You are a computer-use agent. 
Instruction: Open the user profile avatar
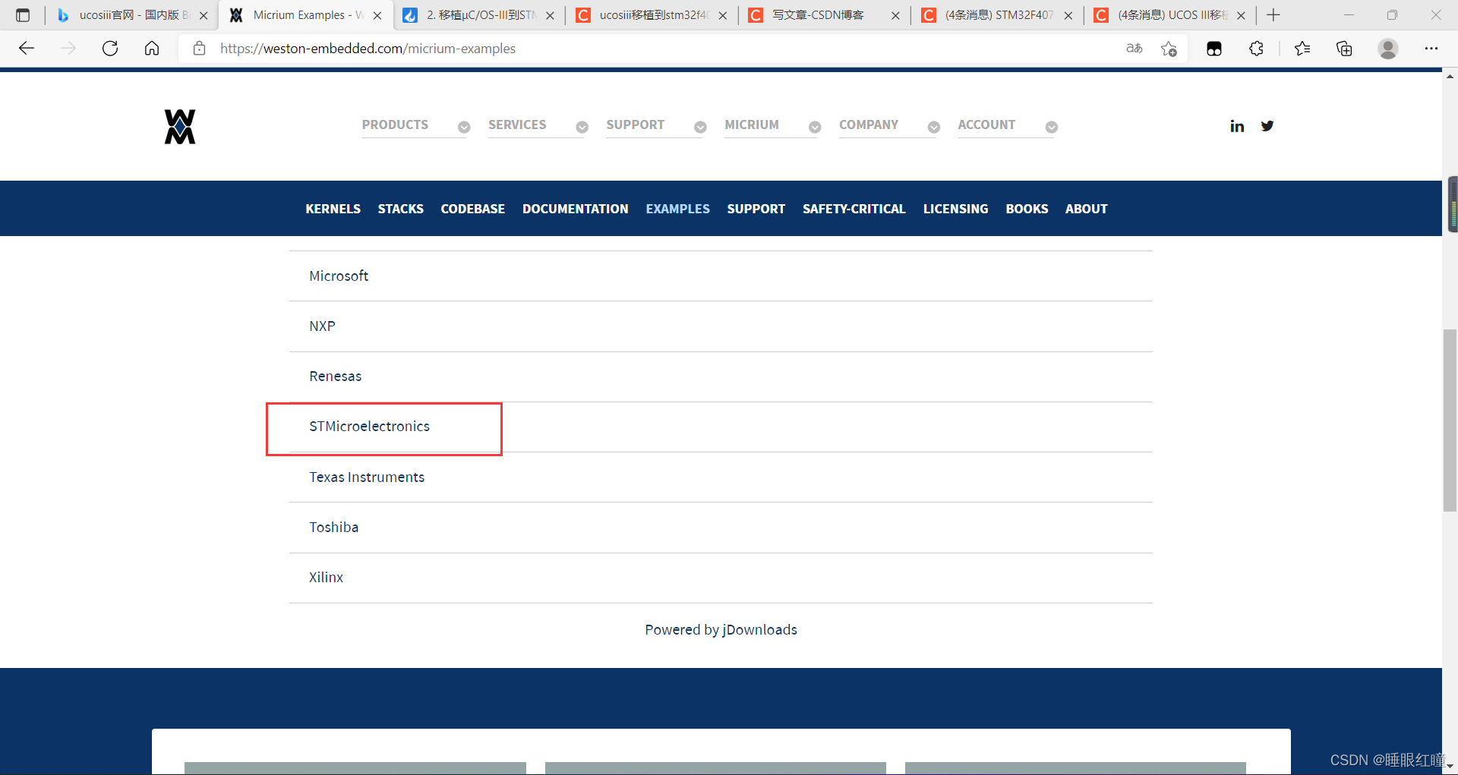pos(1388,49)
